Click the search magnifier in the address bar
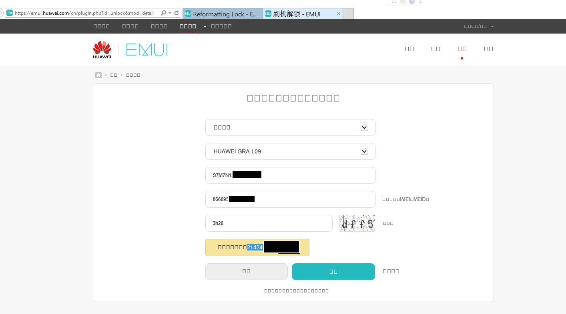This screenshot has height=314, width=566. click(163, 13)
